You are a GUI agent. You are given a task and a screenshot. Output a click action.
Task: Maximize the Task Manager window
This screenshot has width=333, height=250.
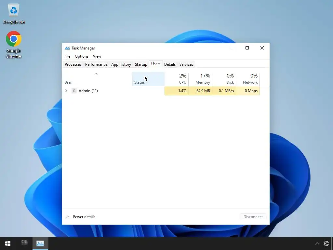[x=247, y=48]
